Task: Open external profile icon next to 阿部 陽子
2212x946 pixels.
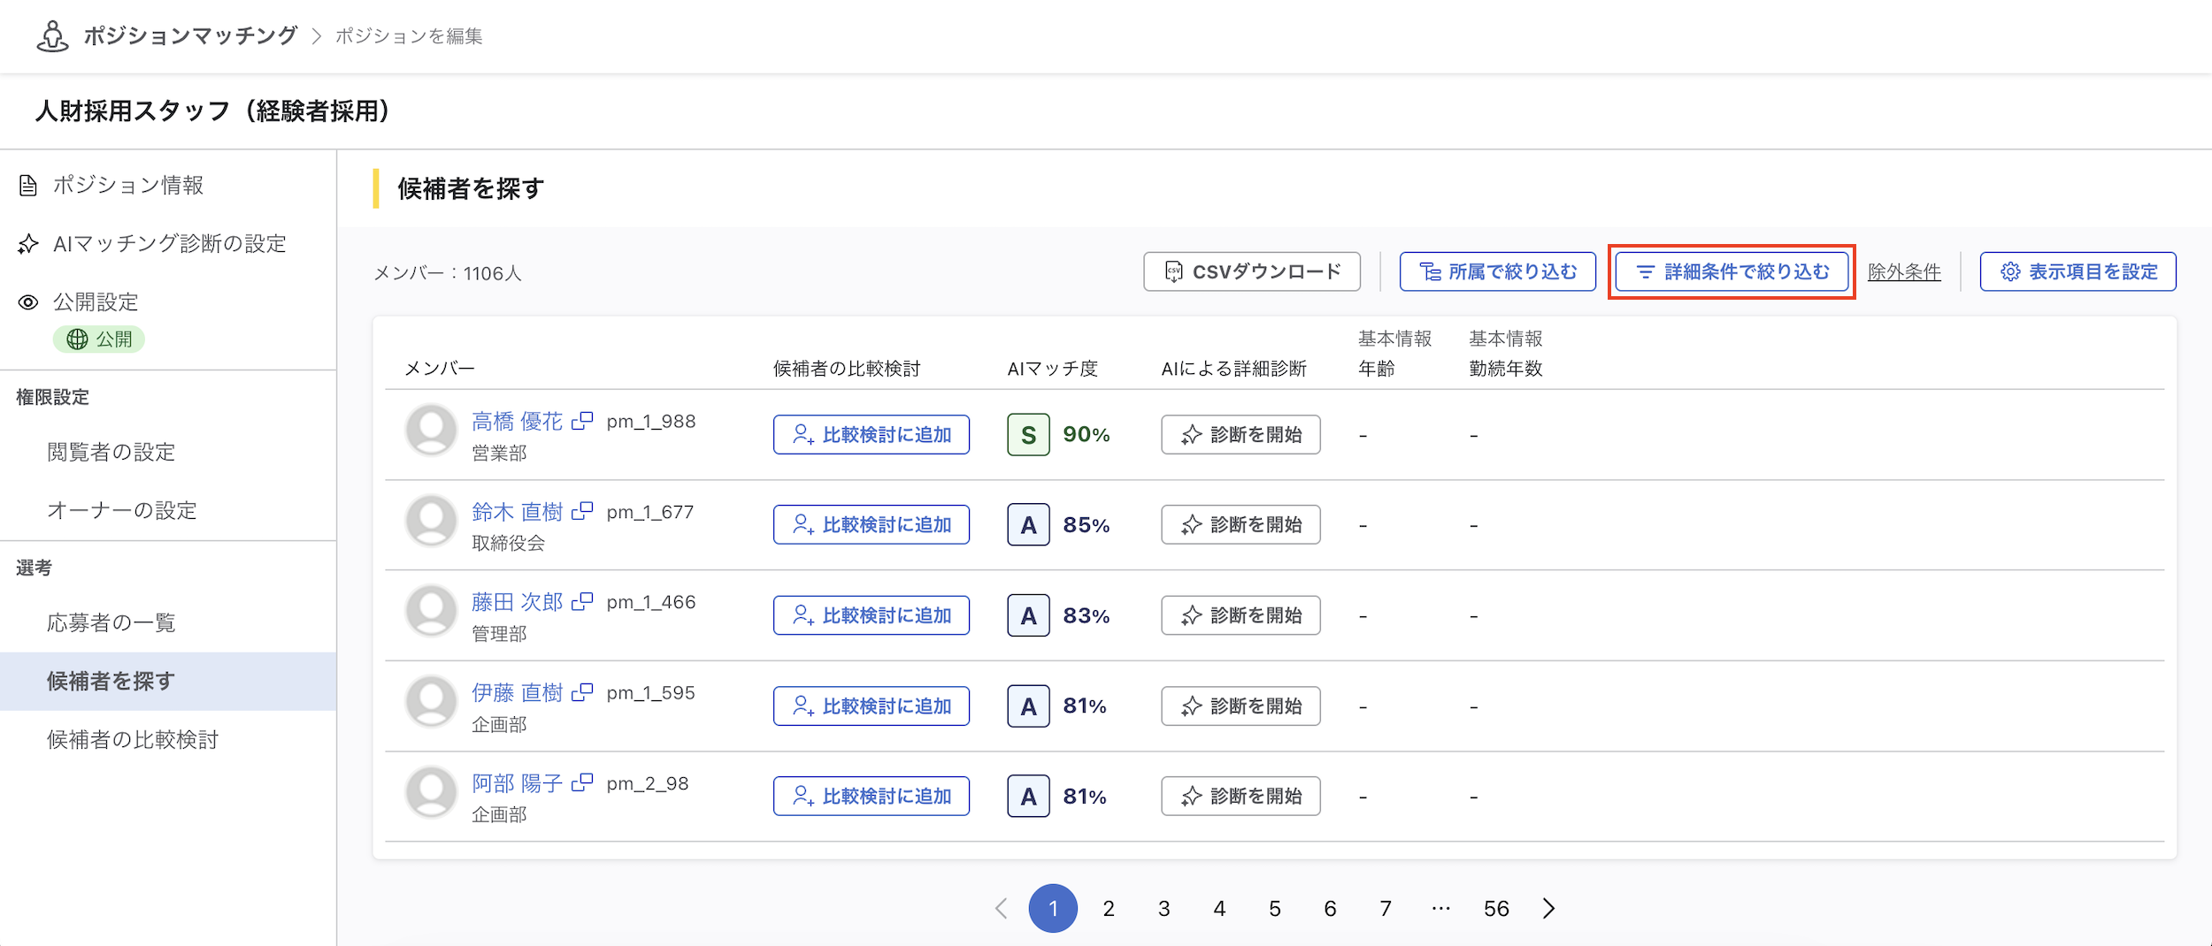Action: coord(582,782)
